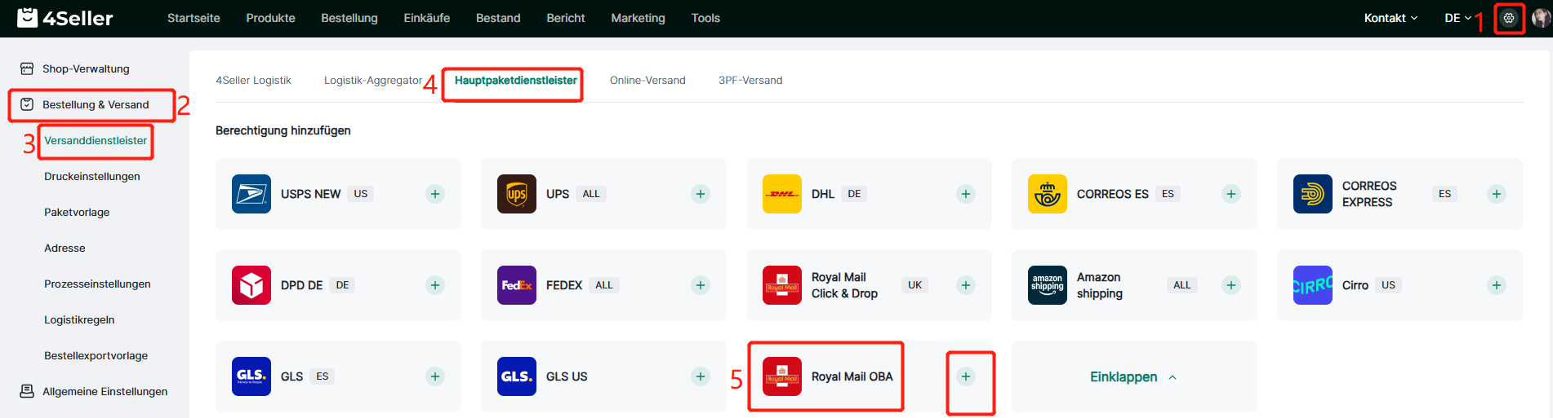
Task: Select Logistikregeln in sidebar
Action: pyautogui.click(x=79, y=319)
